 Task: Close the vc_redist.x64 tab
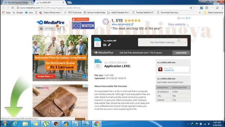point(63,2)
